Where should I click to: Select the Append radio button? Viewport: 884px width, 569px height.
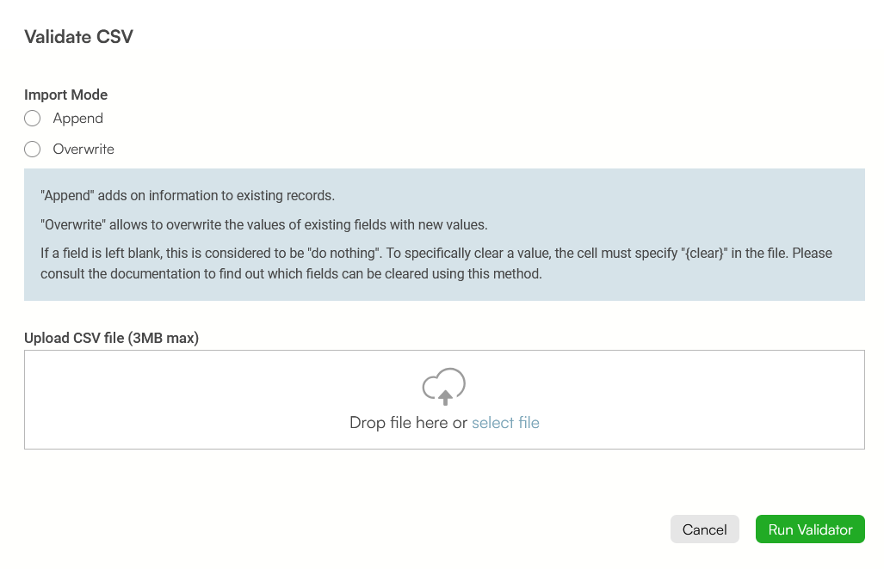tap(32, 119)
